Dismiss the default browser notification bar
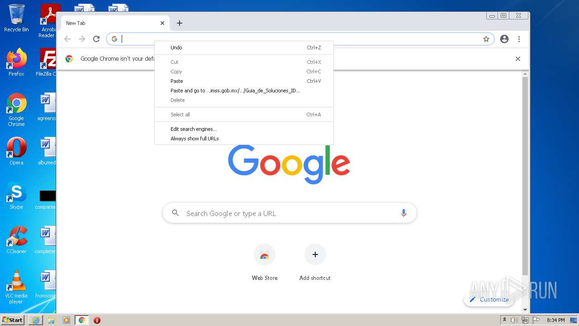The width and height of the screenshot is (579, 326). coord(518,59)
